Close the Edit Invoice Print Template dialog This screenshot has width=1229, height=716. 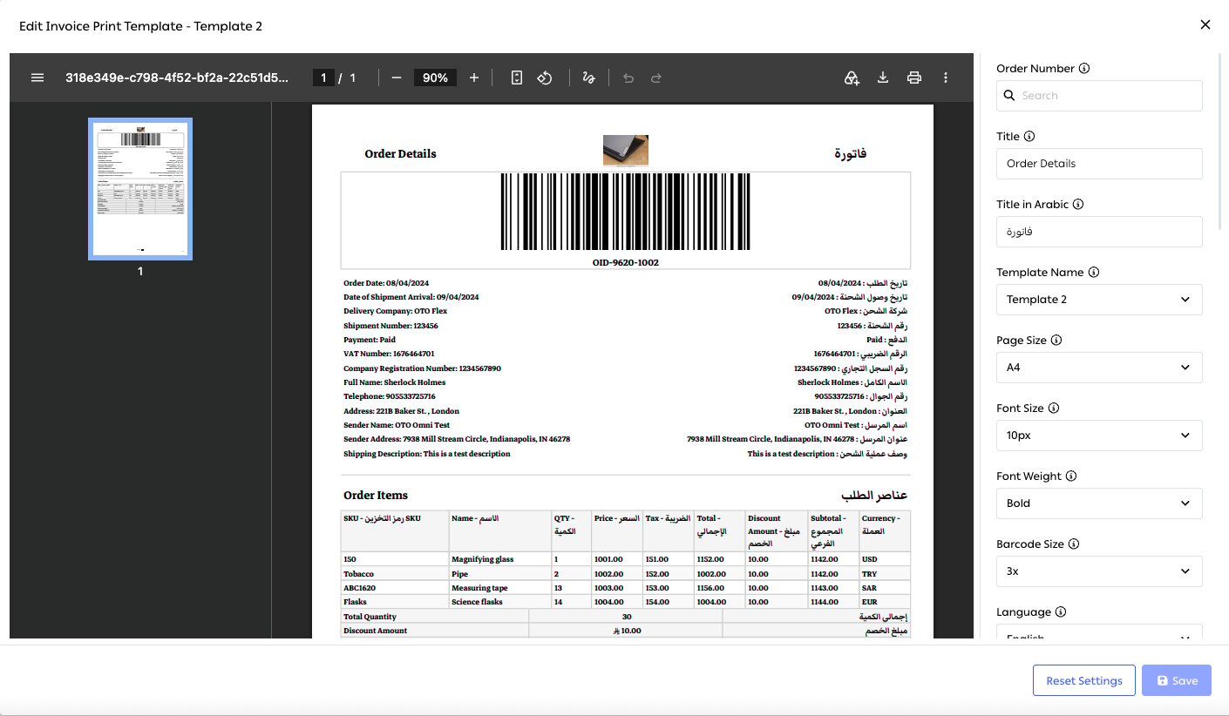click(1205, 24)
